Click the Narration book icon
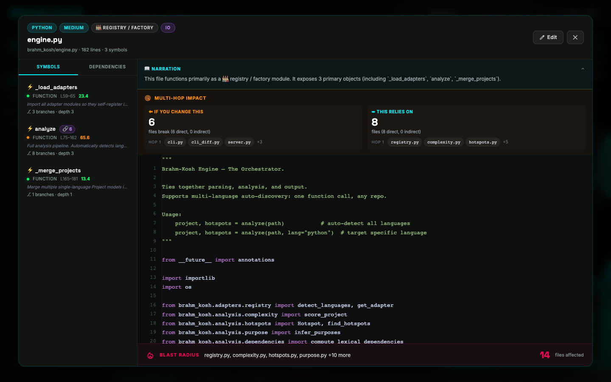 (x=147, y=69)
